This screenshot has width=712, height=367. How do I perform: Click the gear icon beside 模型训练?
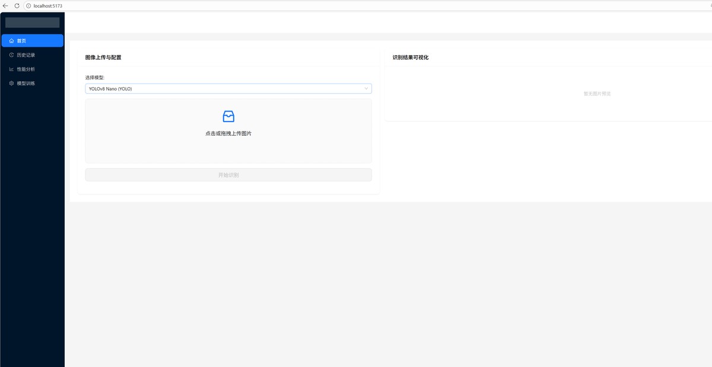11,84
